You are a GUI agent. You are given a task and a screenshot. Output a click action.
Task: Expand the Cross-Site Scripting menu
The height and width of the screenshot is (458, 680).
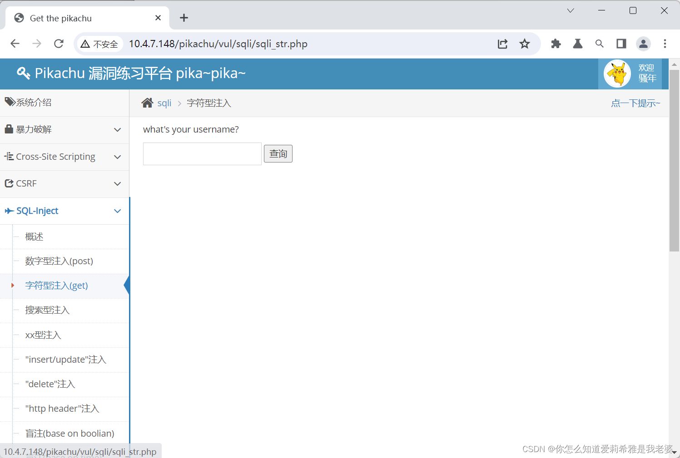[x=117, y=157]
